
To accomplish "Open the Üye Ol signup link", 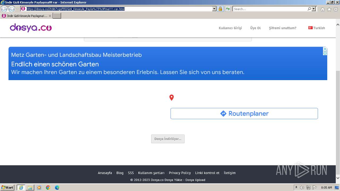I will (256, 28).
